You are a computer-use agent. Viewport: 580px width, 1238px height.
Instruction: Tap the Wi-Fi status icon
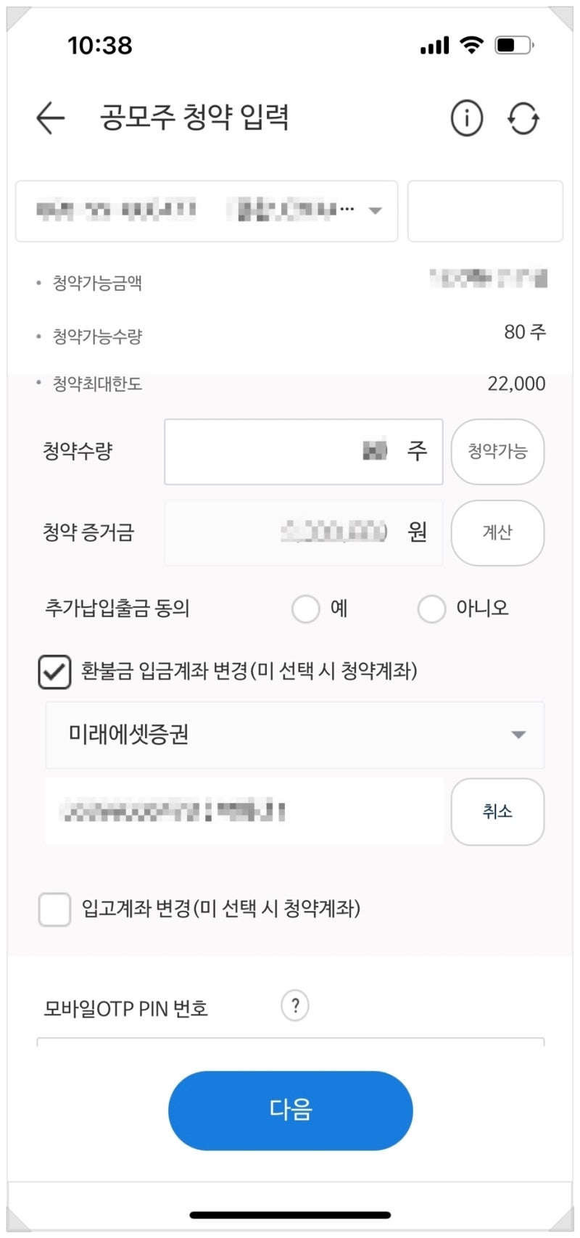pos(472,45)
